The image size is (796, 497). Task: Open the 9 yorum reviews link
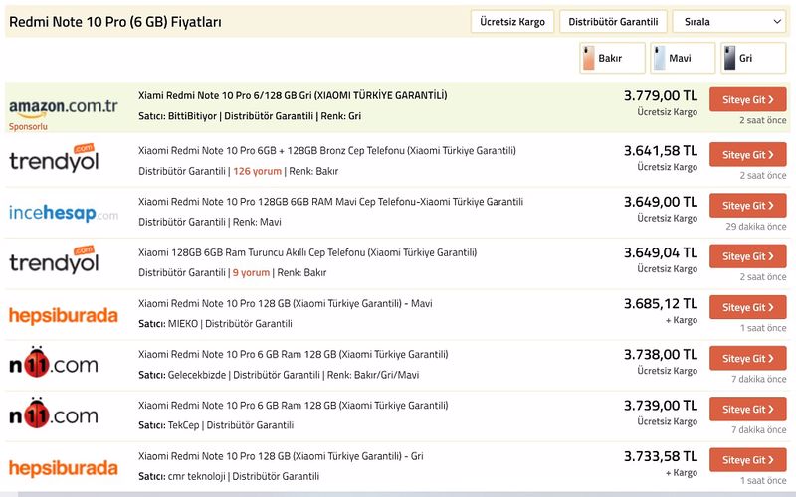[251, 272]
